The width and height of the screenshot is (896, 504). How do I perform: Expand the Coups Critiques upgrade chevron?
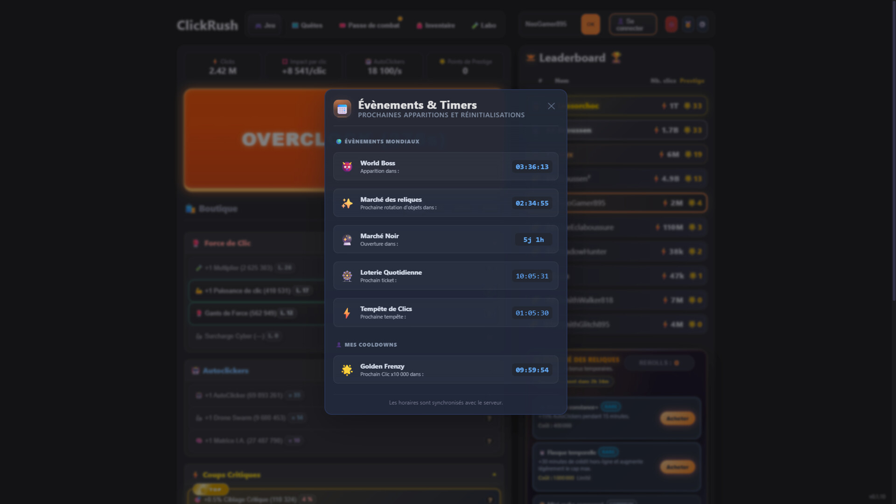pyautogui.click(x=494, y=475)
